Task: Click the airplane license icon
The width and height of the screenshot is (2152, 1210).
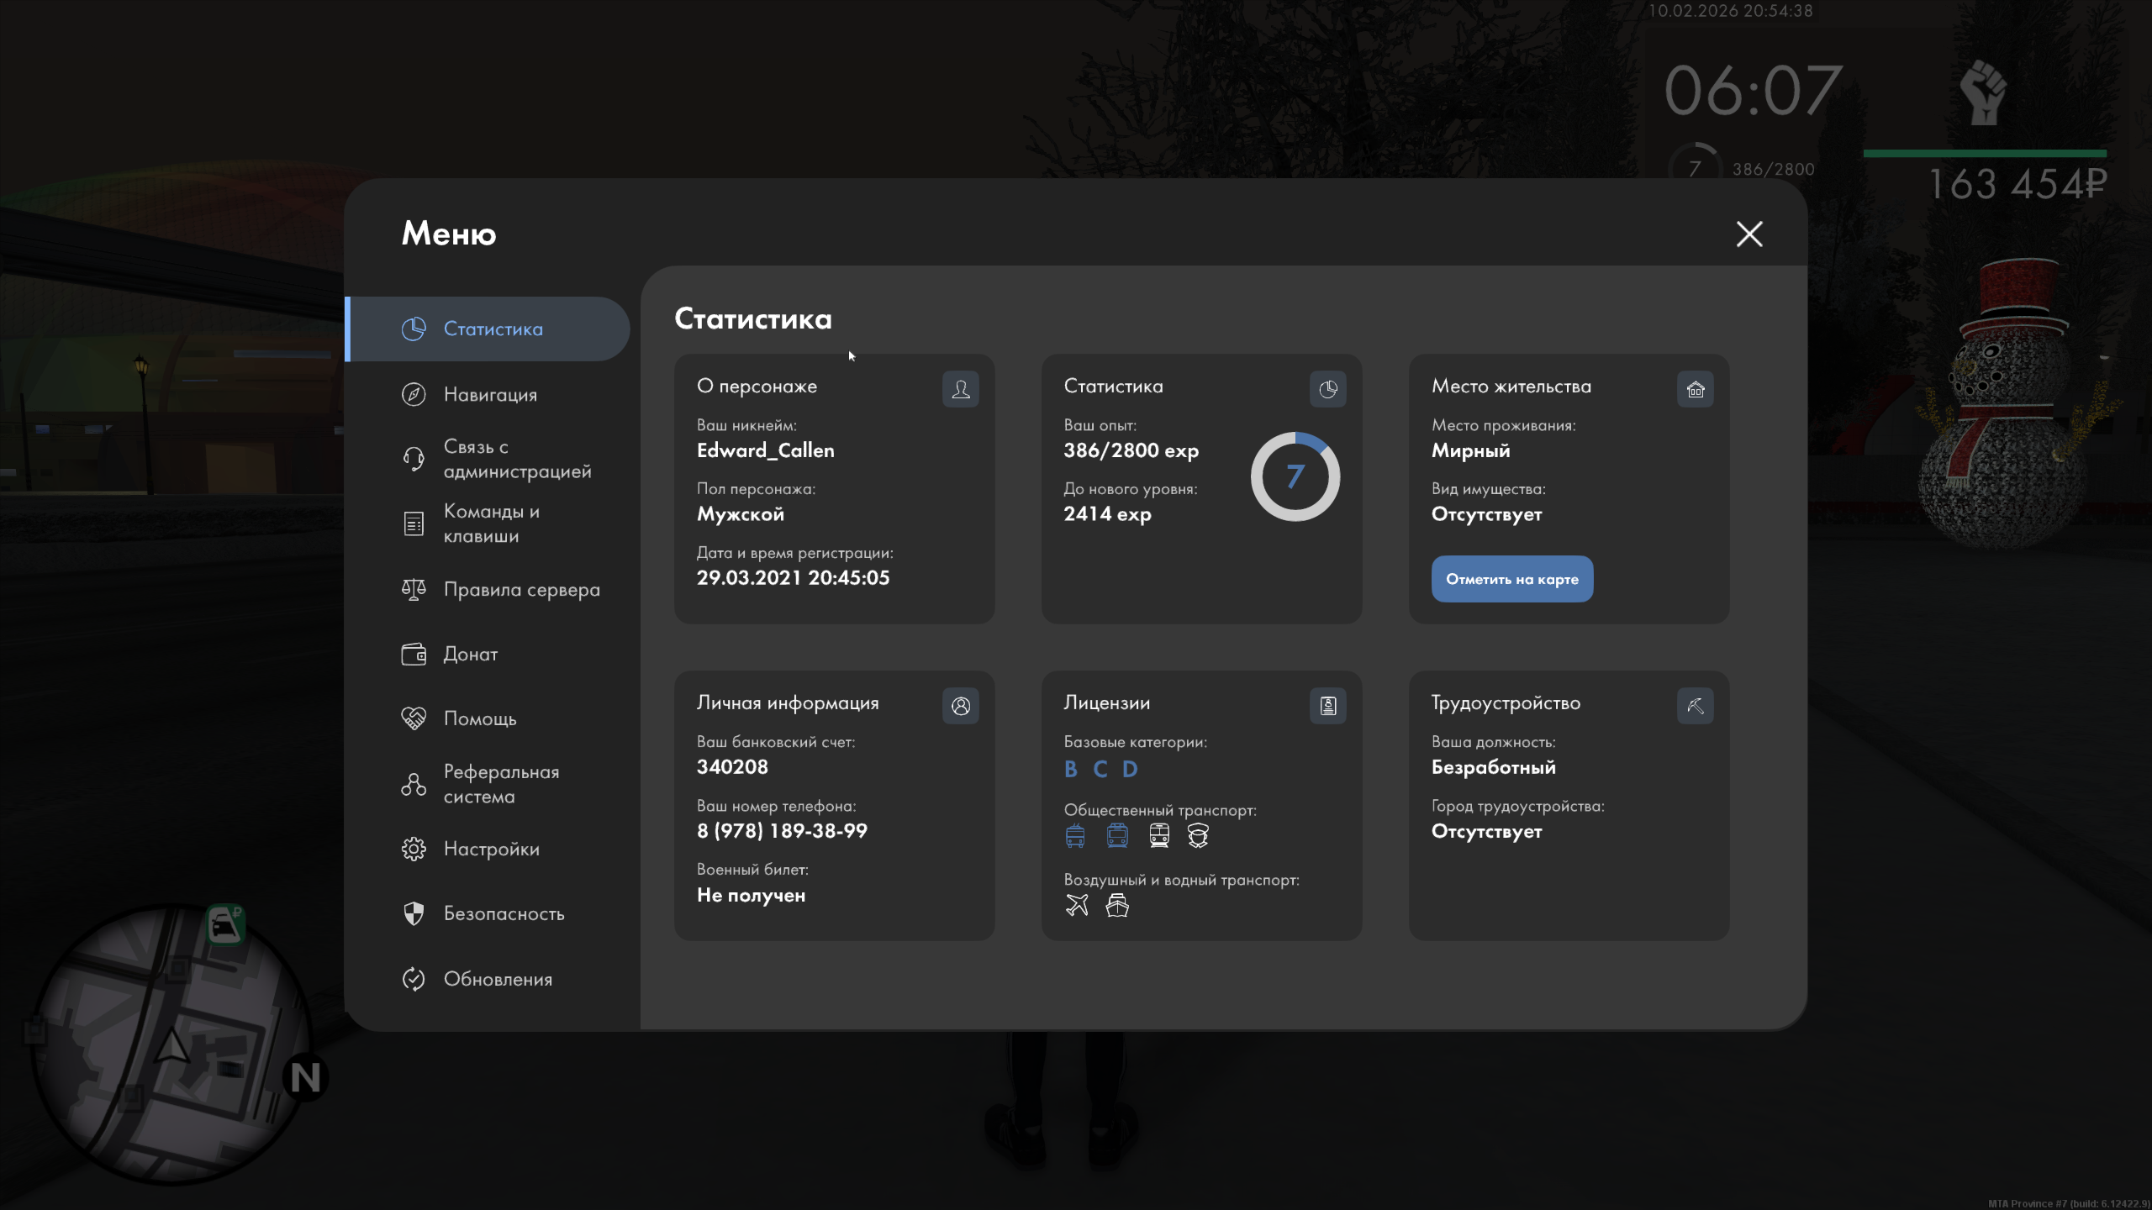Action: click(x=1077, y=905)
